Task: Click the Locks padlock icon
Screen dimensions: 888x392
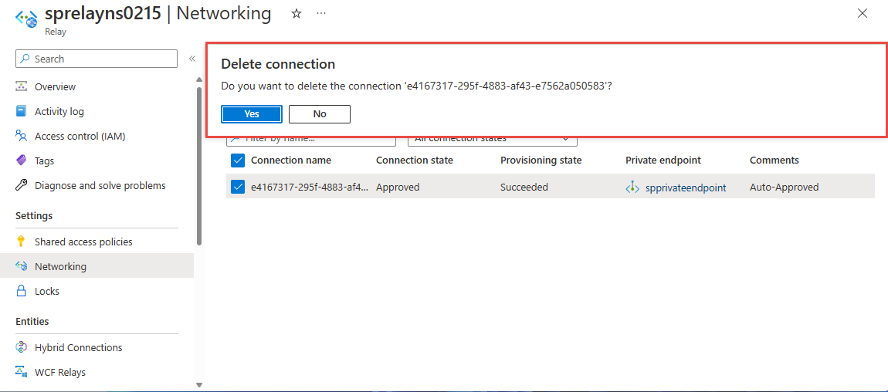Action: click(22, 292)
